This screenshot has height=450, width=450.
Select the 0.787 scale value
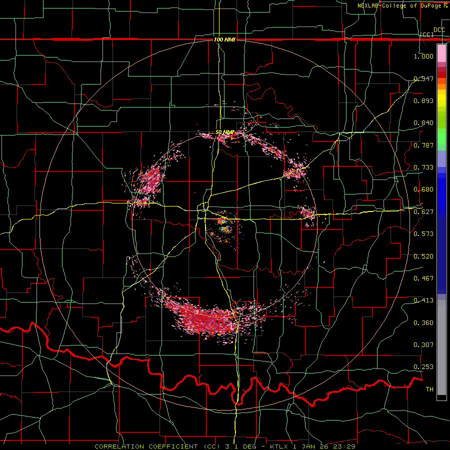[423, 145]
